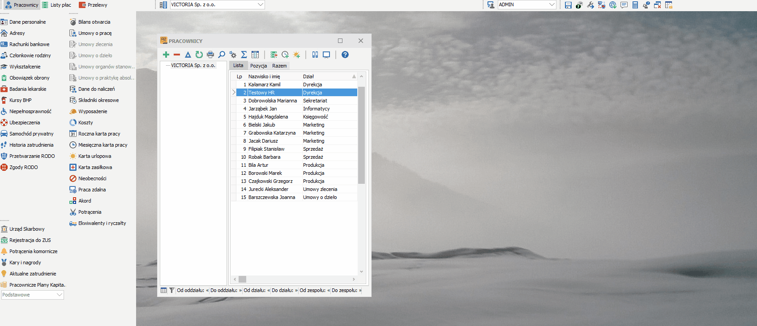Open Badania lekarskie in sidebar
Screen dimensions: 757x326
coord(23,89)
